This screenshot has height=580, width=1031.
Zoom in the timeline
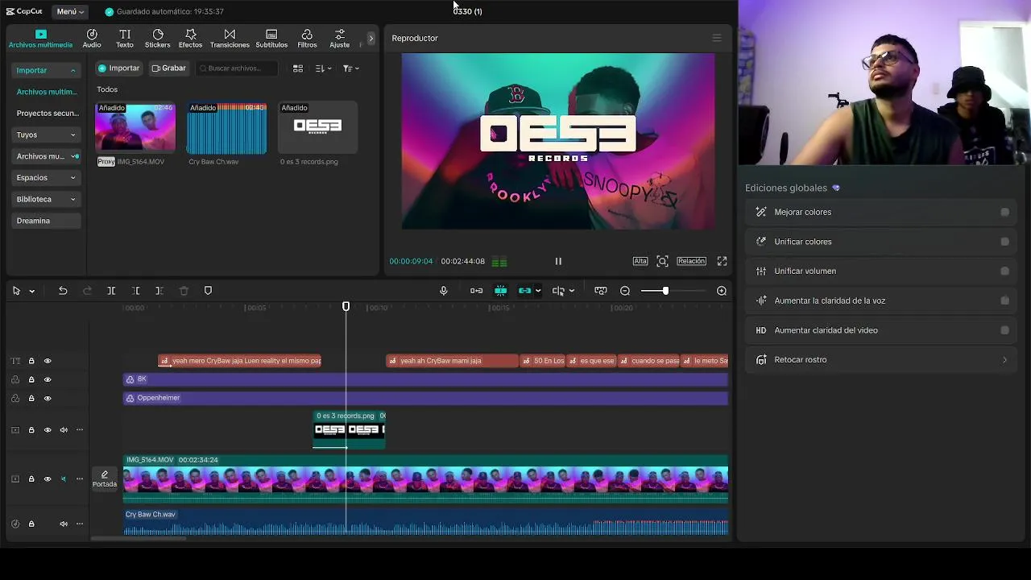[722, 291]
